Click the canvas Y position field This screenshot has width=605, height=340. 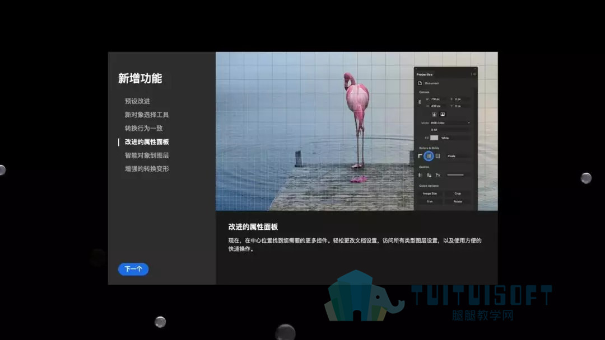(462, 106)
